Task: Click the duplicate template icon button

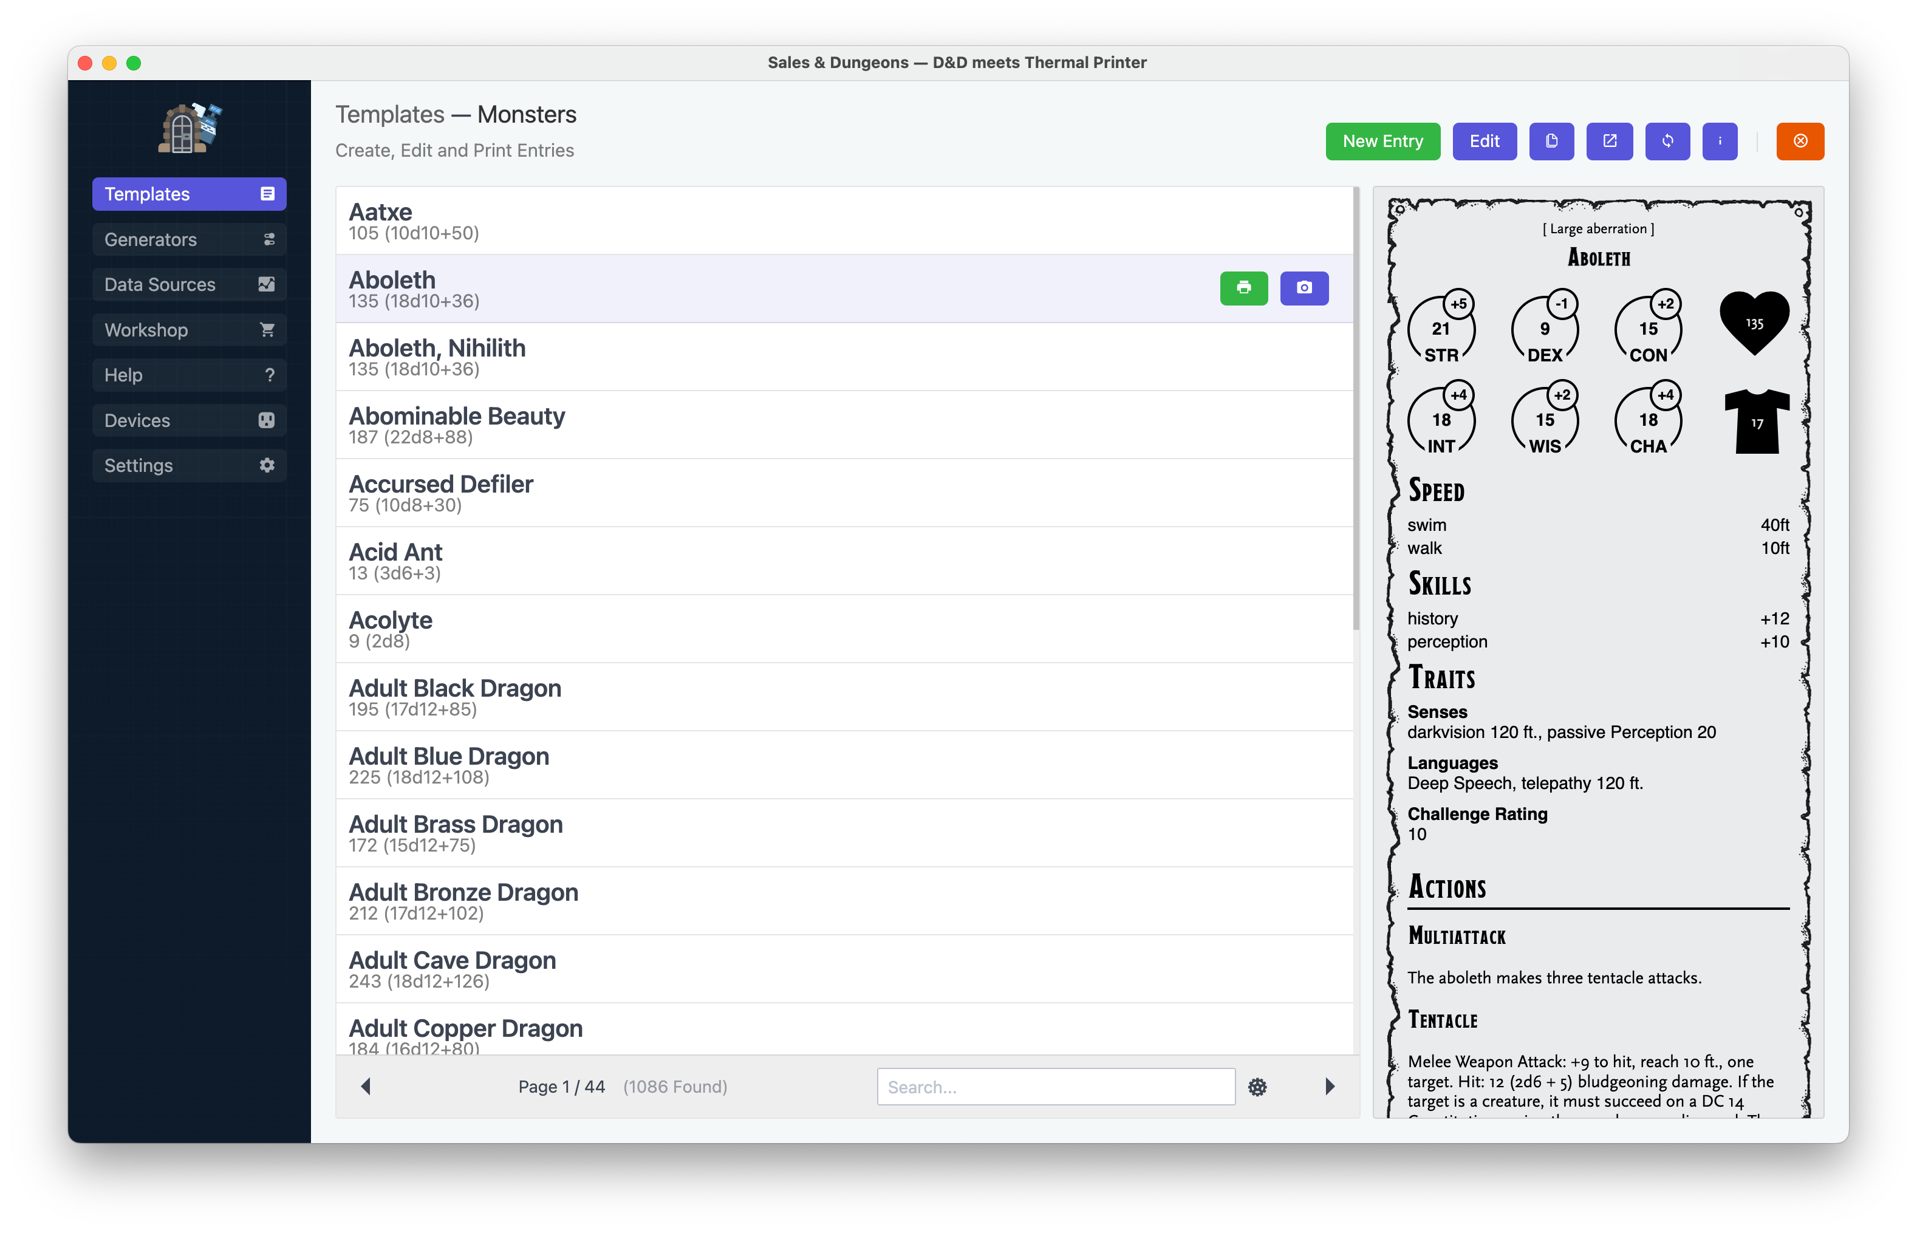Action: [x=1551, y=142]
